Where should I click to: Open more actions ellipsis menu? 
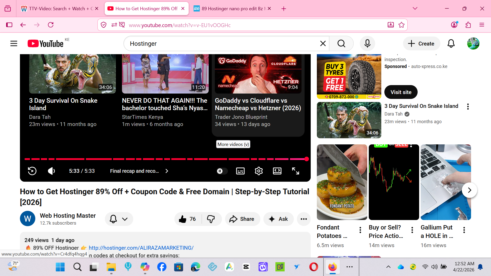[x=304, y=219]
